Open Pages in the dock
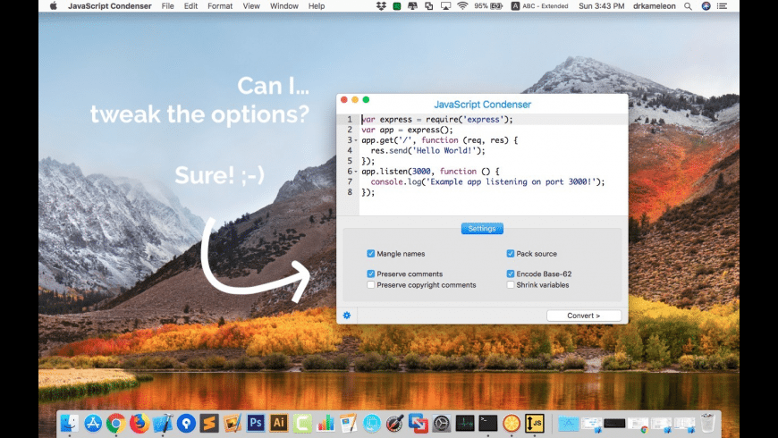The width and height of the screenshot is (778, 438). tap(349, 423)
